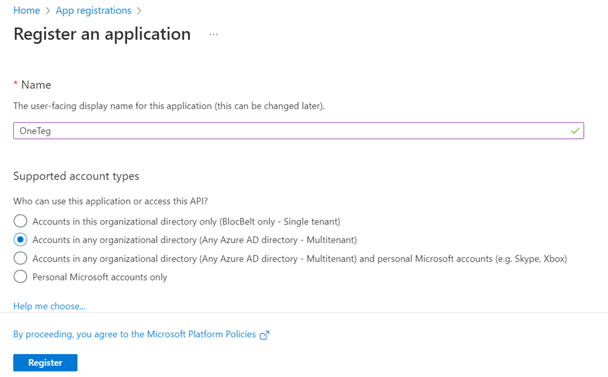Image resolution: width=608 pixels, height=377 pixels.
Task: Click the green validation checkmark in Name field
Action: [575, 131]
